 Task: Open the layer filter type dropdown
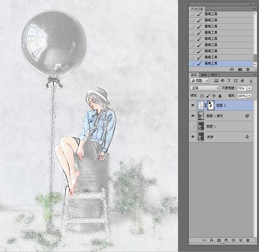tap(200, 80)
